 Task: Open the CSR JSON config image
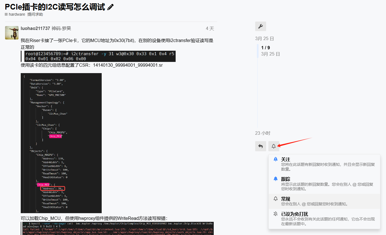point(61,143)
